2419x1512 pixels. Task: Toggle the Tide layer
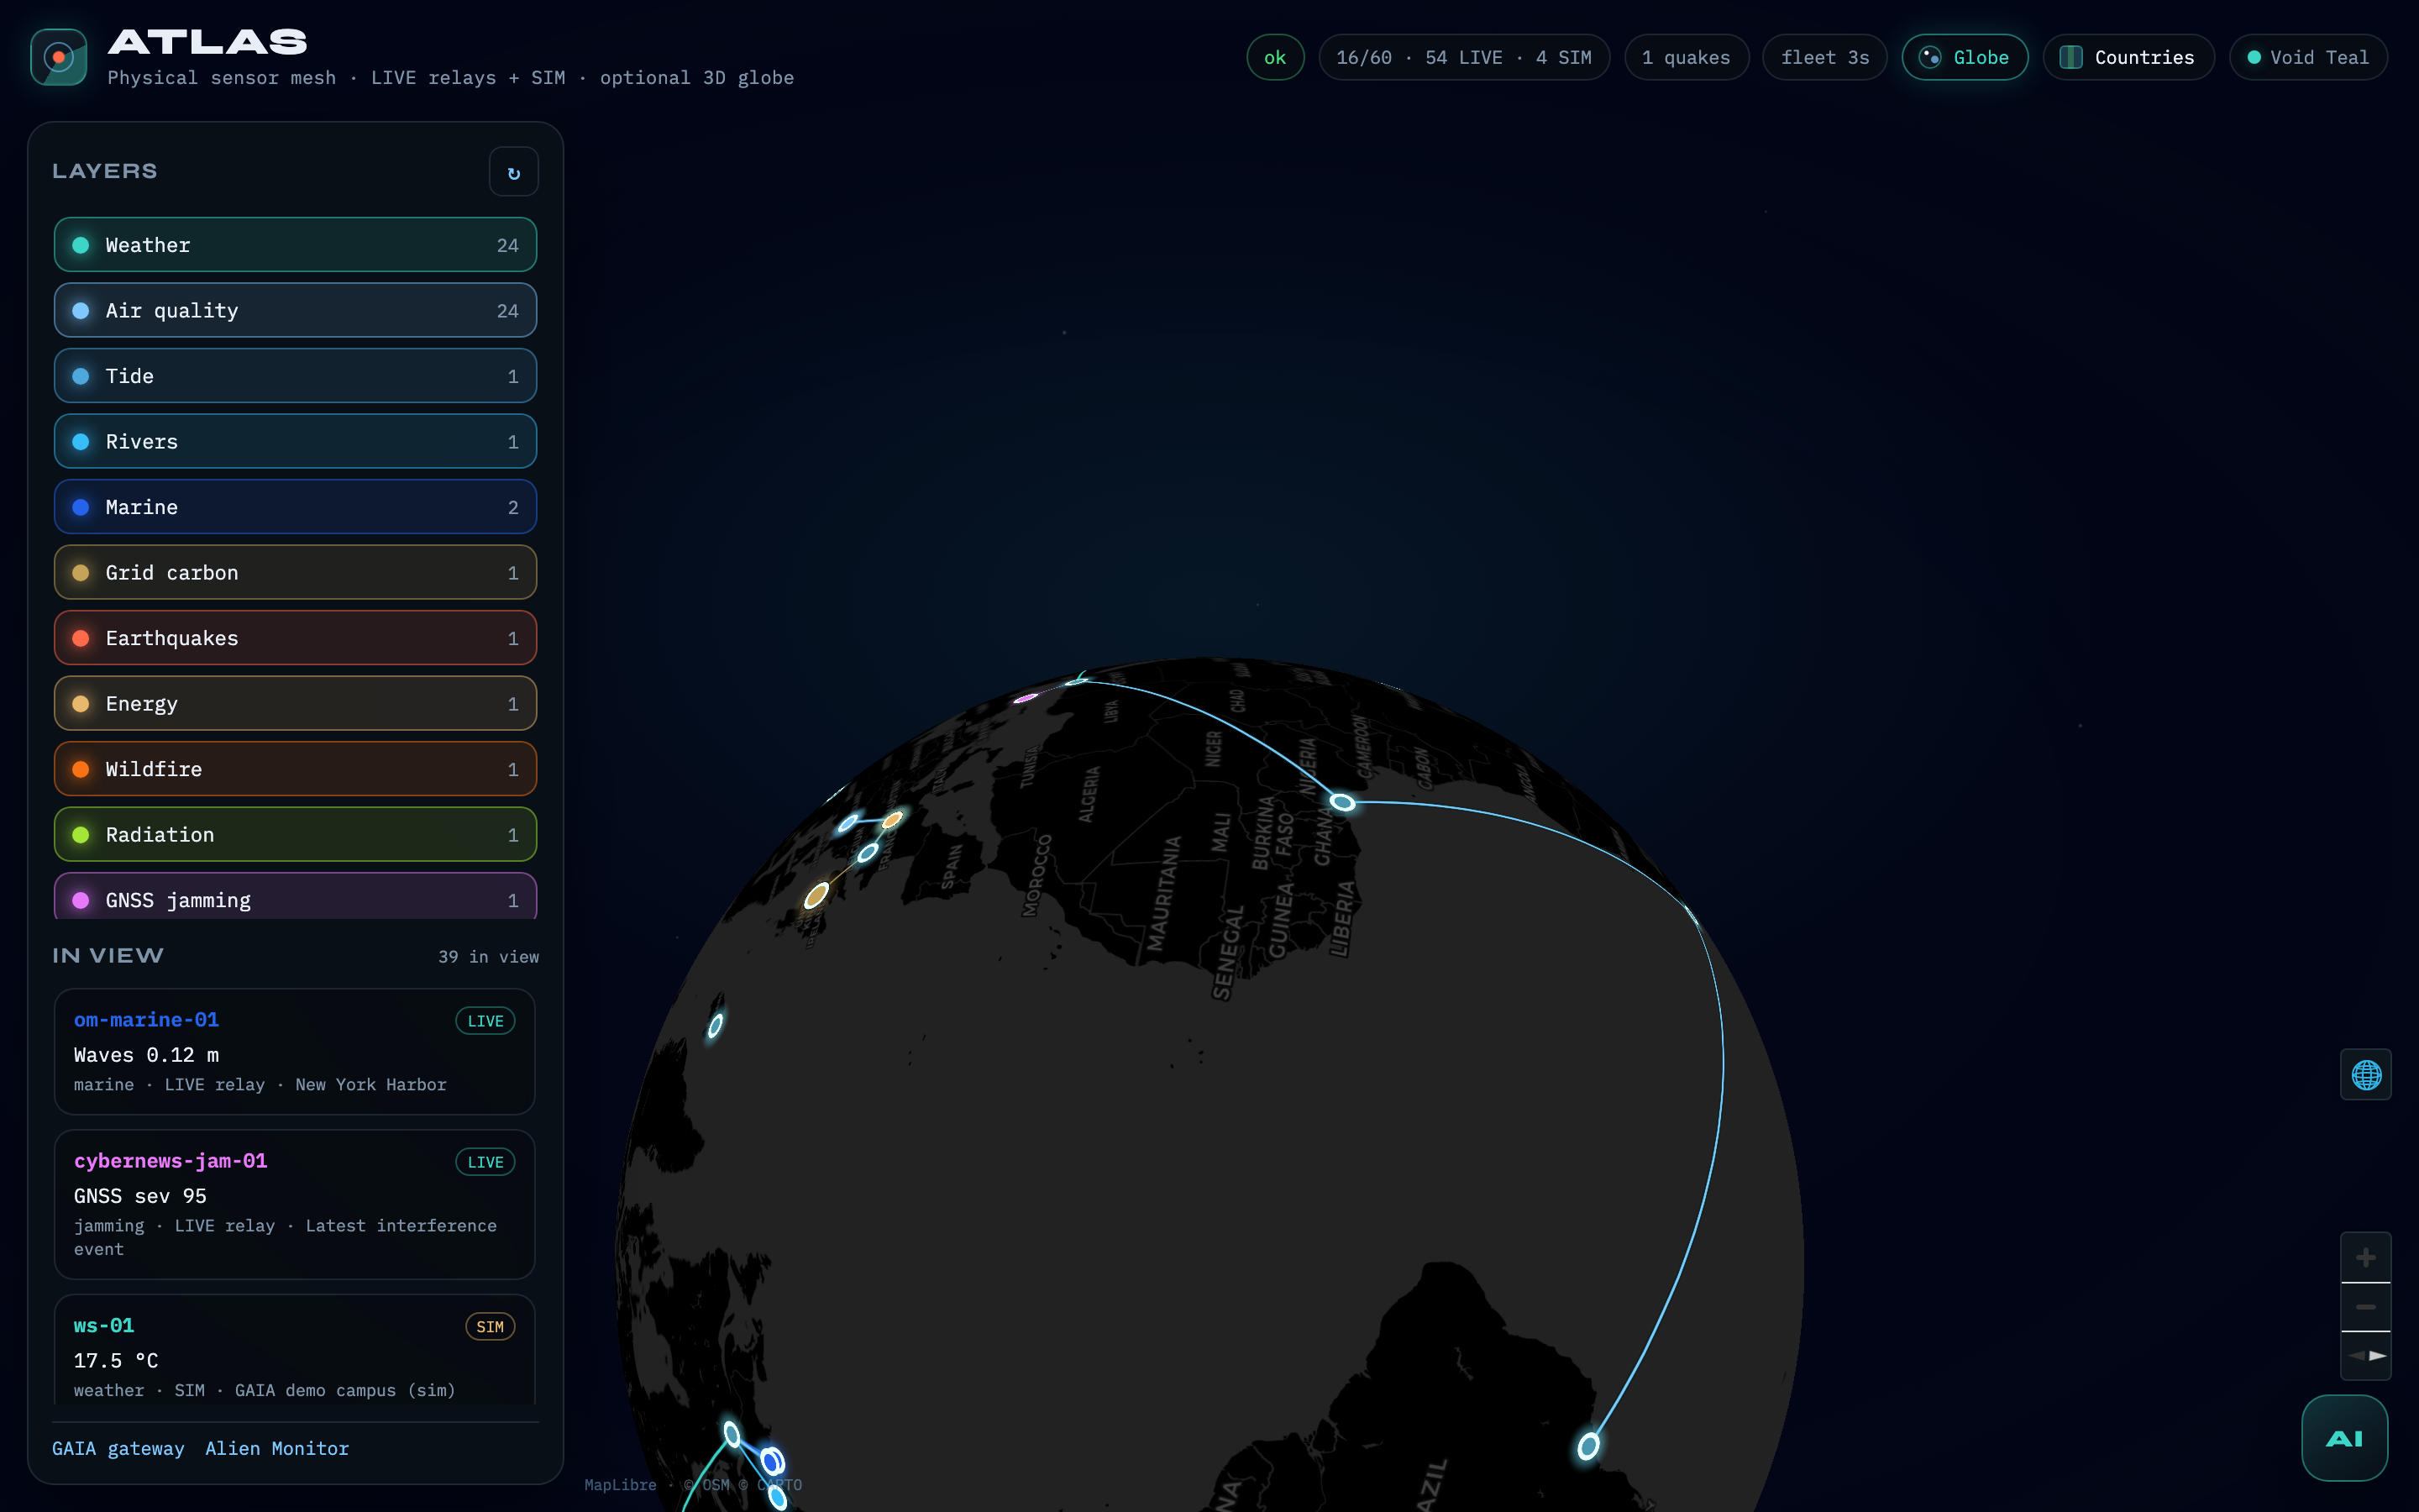coord(295,376)
